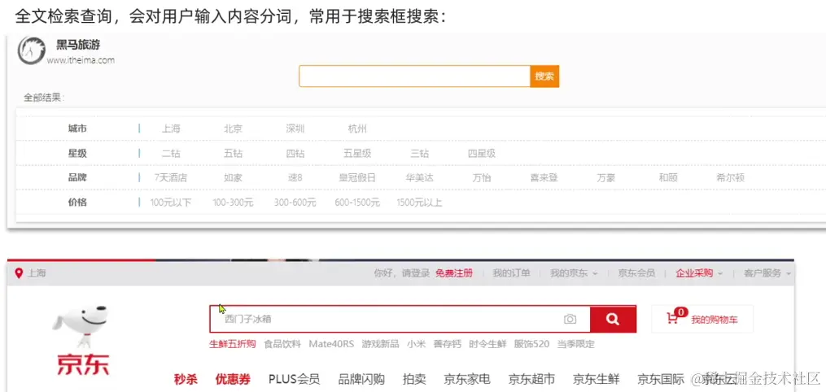
Task: Click hot search 生鲜五折购
Action: [232, 344]
